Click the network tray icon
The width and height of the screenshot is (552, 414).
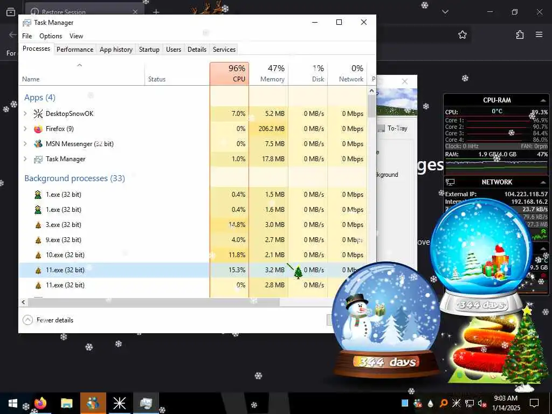pyautogui.click(x=470, y=403)
